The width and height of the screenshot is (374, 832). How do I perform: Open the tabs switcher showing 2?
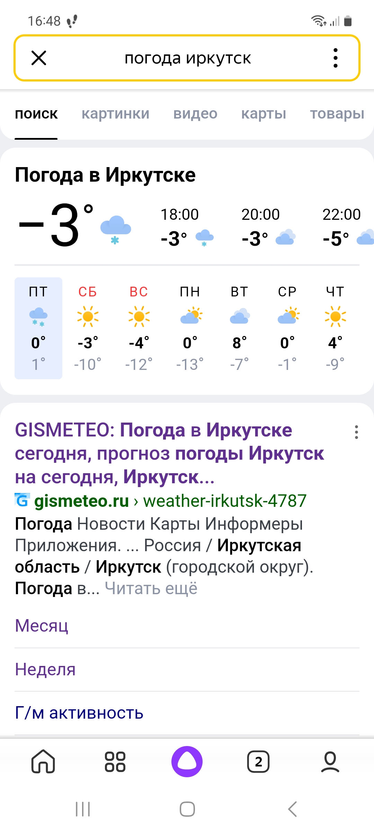258,762
